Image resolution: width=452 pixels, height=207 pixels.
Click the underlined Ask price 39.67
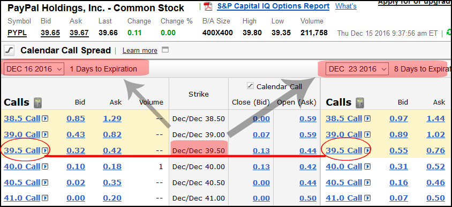tap(79, 33)
